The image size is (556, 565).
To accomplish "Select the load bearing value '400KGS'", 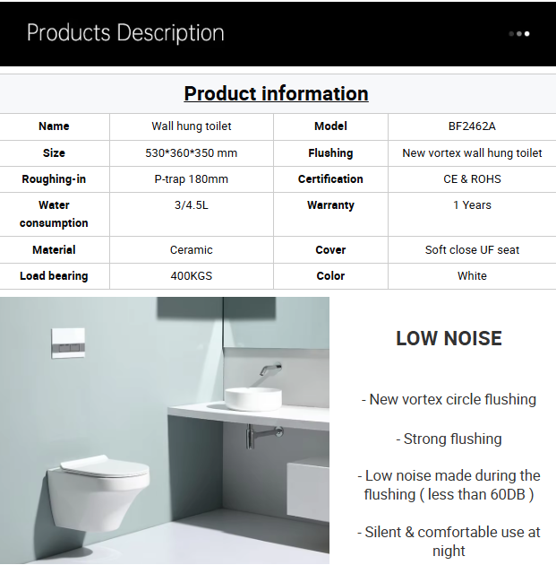I will (x=192, y=276).
